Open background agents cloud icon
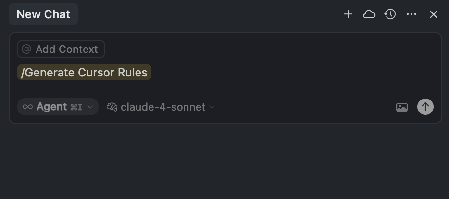This screenshot has height=199, width=449. [x=369, y=14]
